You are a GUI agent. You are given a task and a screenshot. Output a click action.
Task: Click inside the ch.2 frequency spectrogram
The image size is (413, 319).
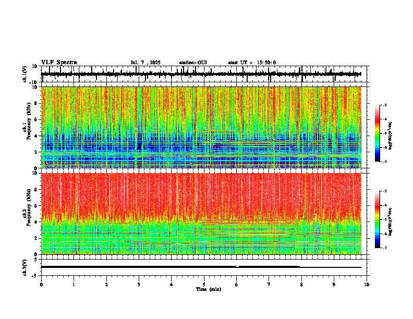pyautogui.click(x=201, y=214)
